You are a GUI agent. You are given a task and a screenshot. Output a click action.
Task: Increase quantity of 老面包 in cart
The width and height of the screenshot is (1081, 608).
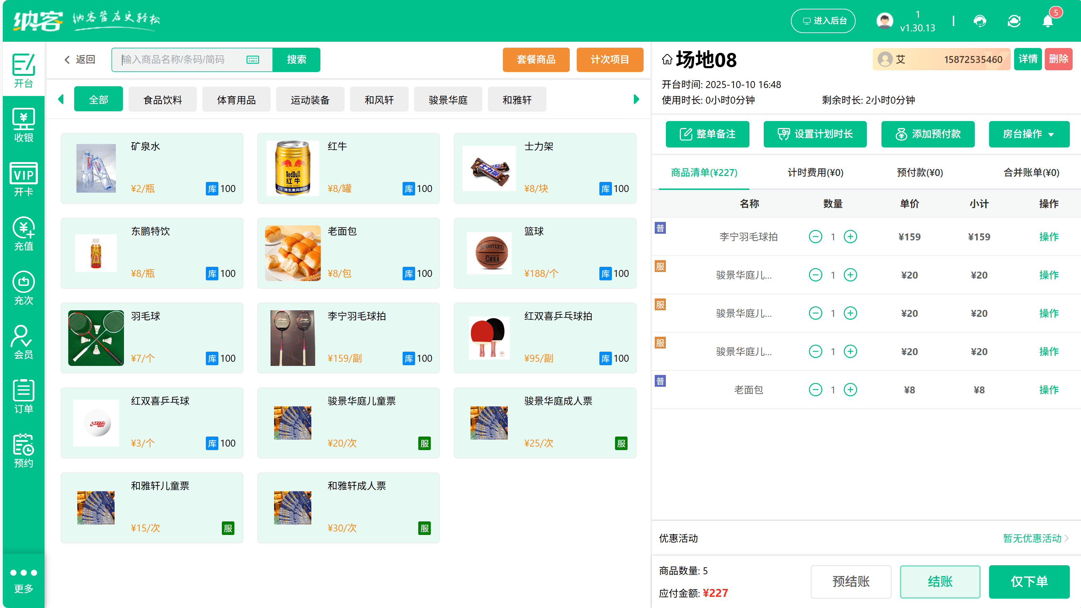(850, 389)
